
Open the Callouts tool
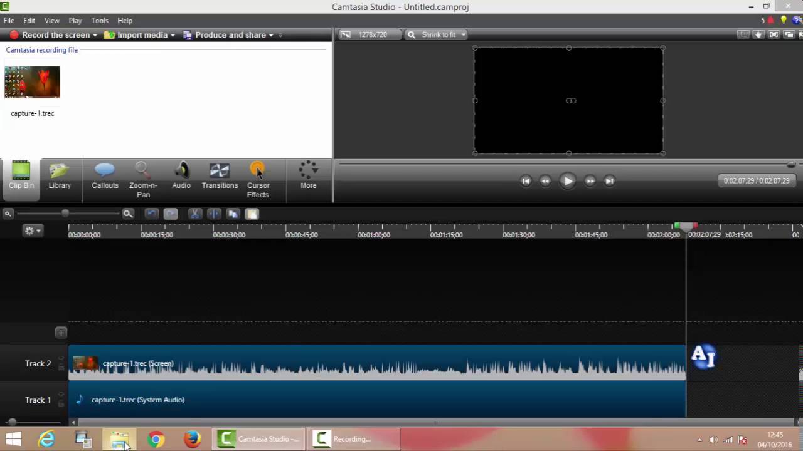pos(105,177)
